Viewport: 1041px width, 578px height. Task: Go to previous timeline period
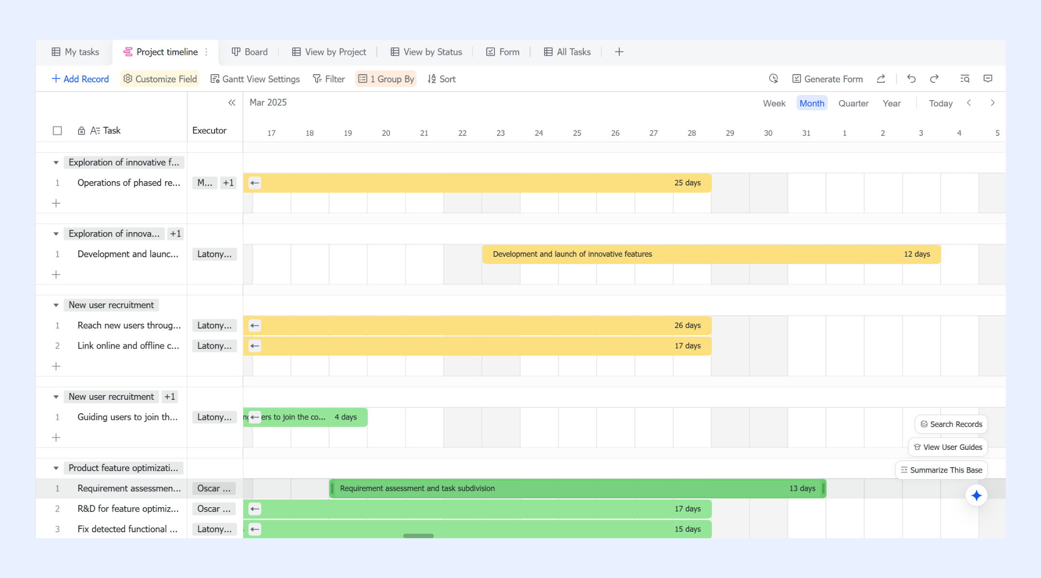click(x=969, y=103)
